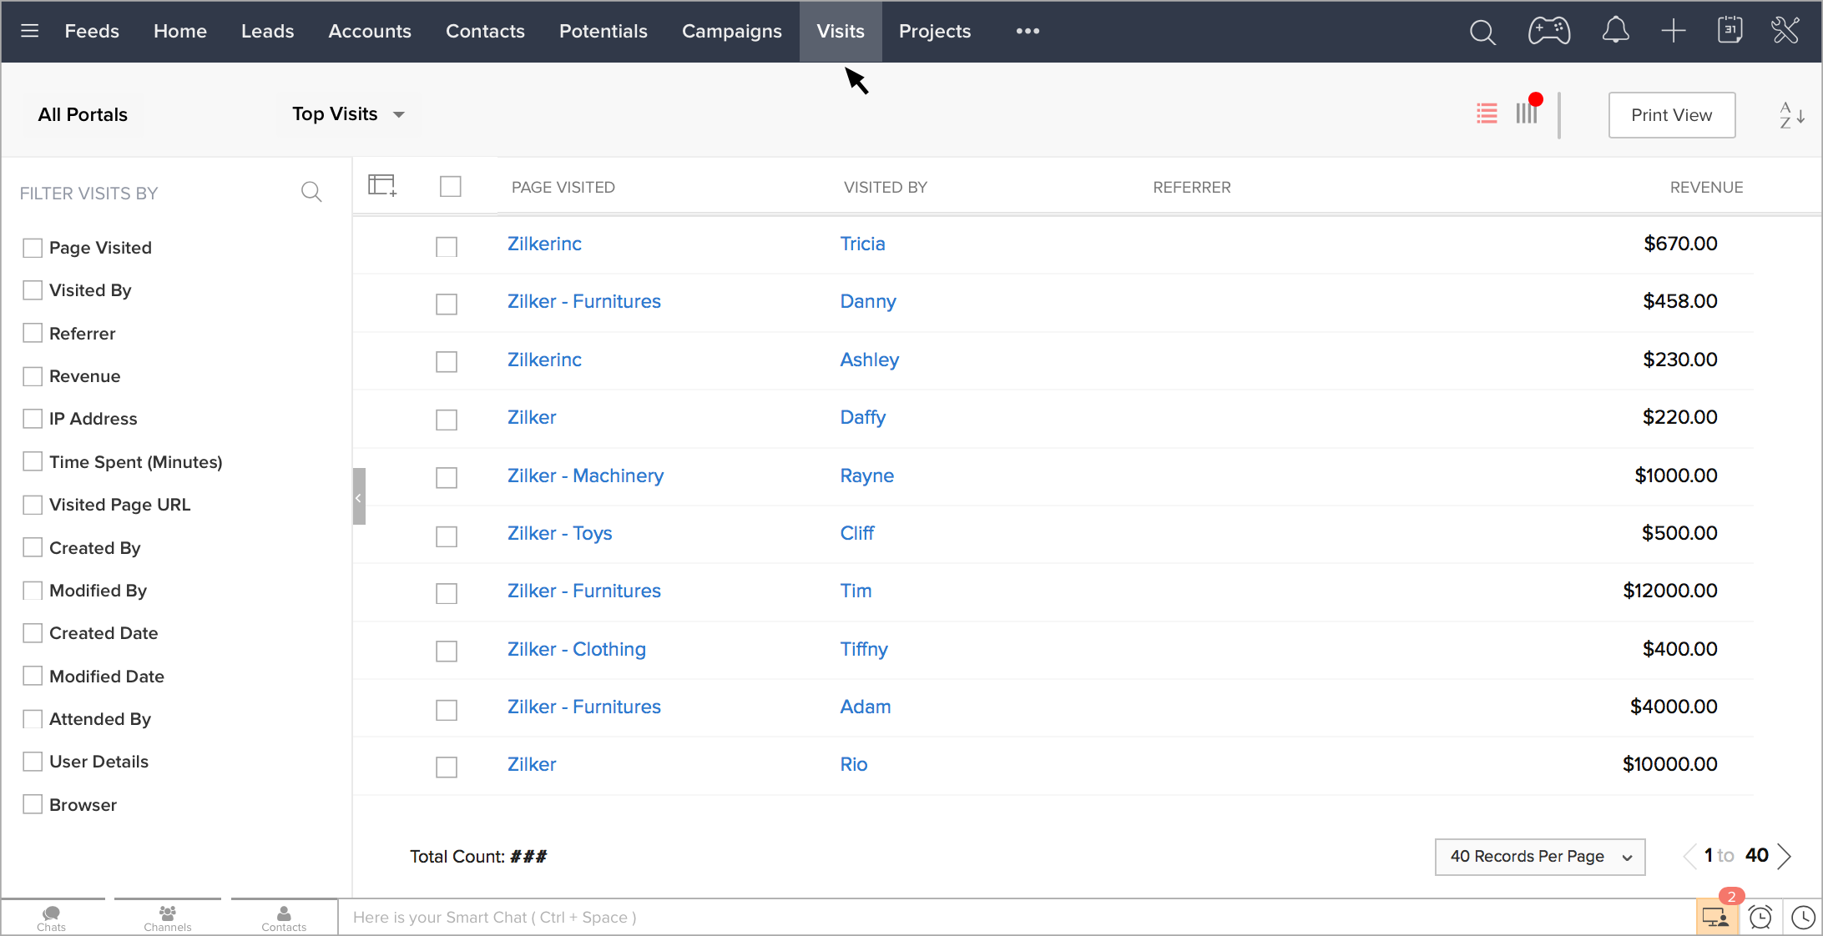Go to the Potentials tab
Image resolution: width=1823 pixels, height=936 pixels.
[x=603, y=32]
